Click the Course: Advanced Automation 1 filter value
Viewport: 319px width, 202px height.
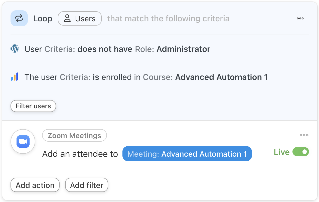[221, 77]
